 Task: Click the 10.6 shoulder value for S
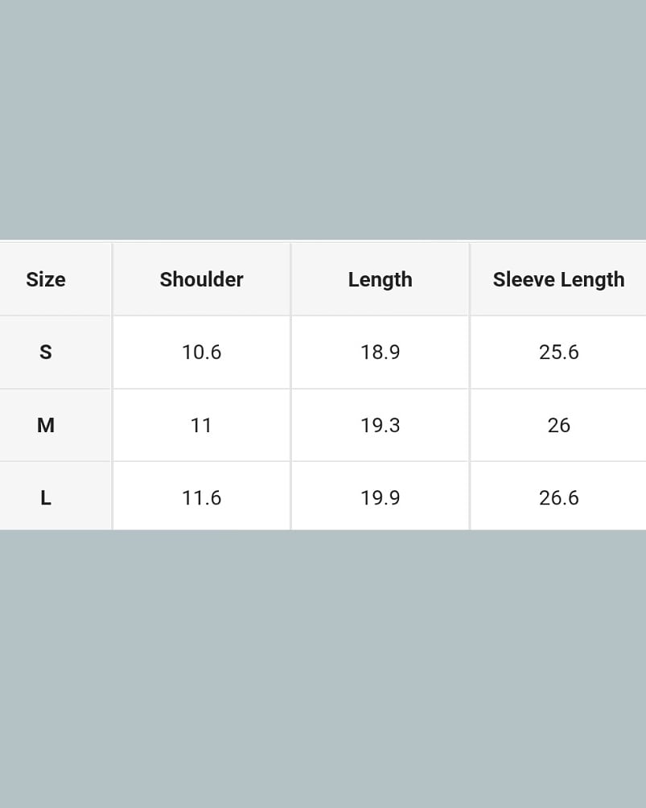point(201,352)
